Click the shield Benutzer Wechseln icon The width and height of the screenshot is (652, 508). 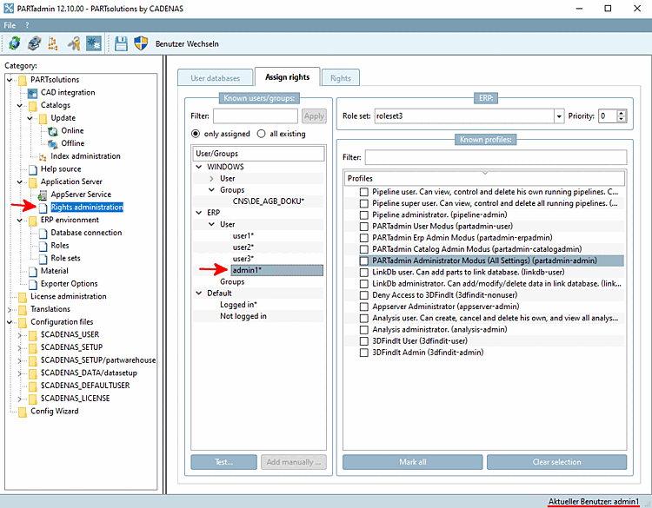pyautogui.click(x=141, y=43)
